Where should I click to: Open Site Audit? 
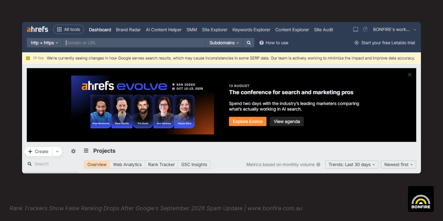(324, 30)
